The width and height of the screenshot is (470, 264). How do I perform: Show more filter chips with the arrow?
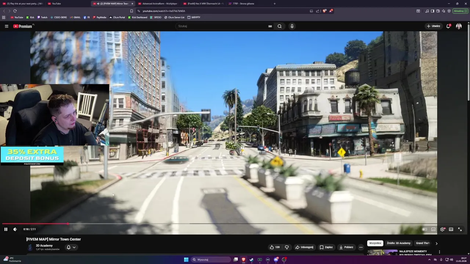436,243
